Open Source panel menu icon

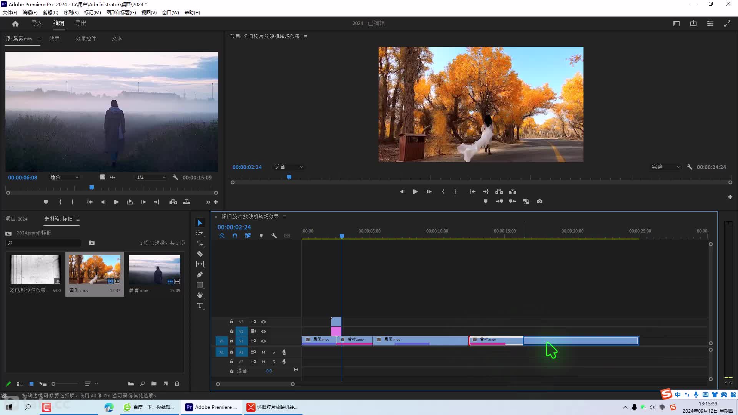pyautogui.click(x=38, y=39)
